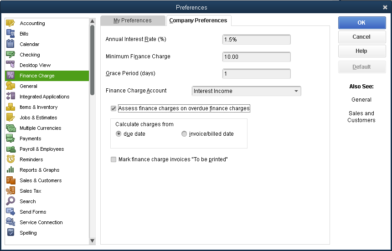The height and width of the screenshot is (251, 392).
Task: Click the Finance Charge percent icon
Action: coord(10,76)
